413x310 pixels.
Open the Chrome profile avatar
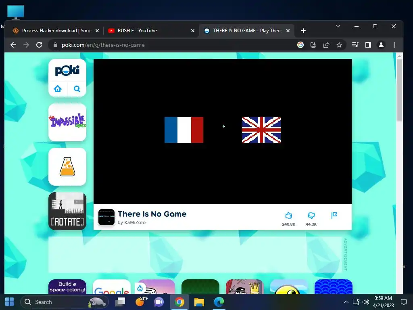click(381, 45)
